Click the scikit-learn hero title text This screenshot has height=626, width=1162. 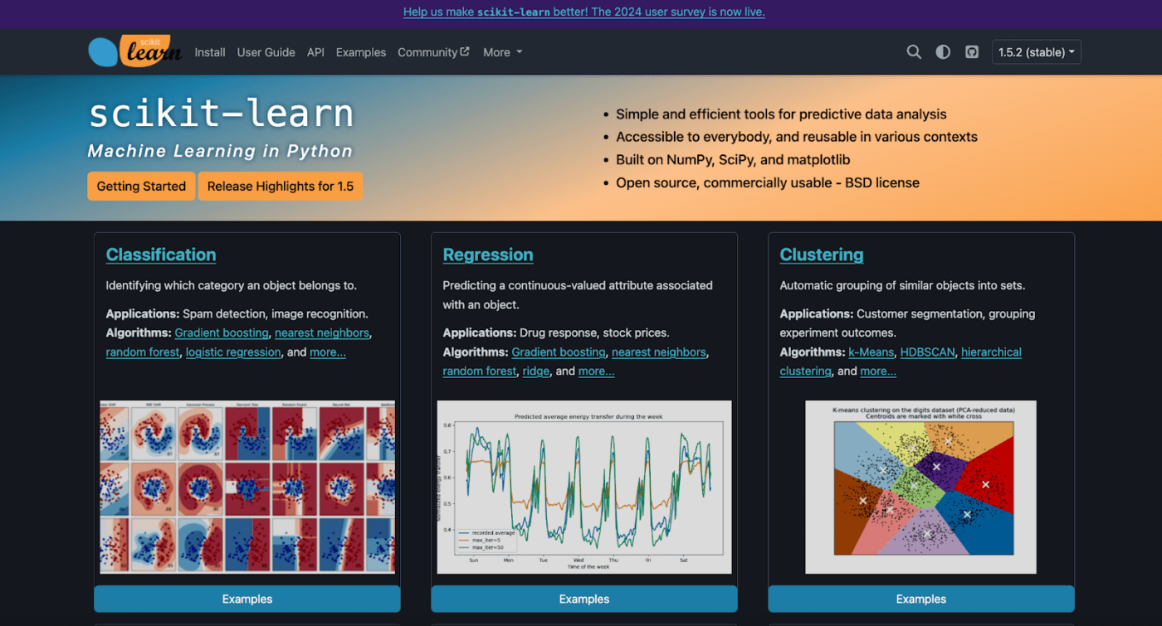point(221,114)
